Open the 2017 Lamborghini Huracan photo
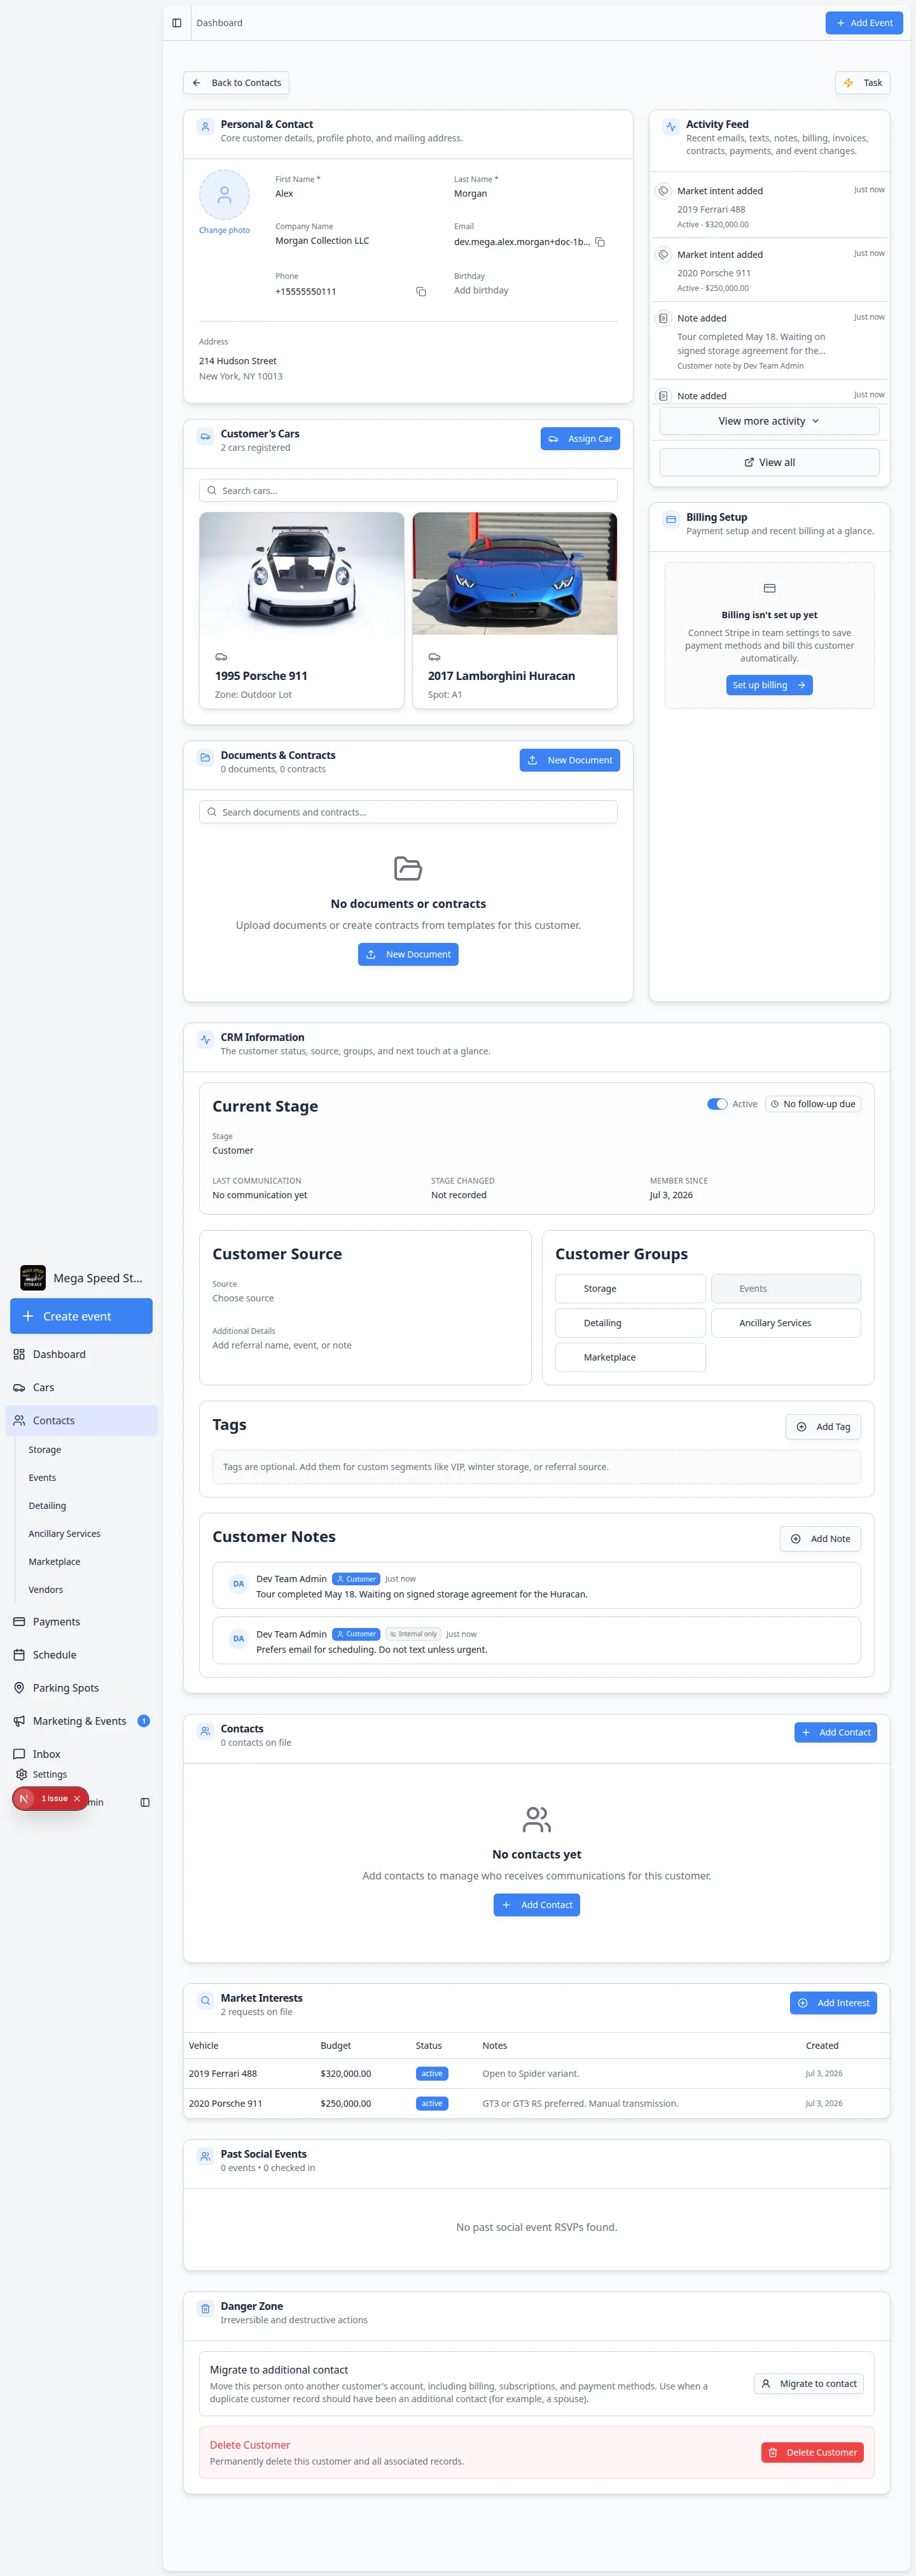This screenshot has width=916, height=2576. pyautogui.click(x=515, y=573)
